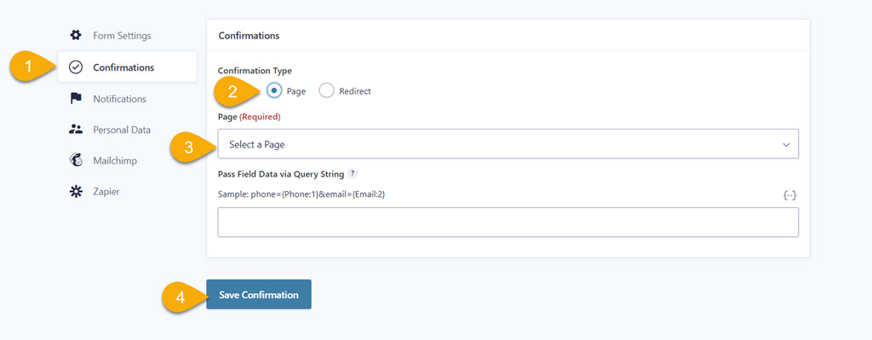
Task: Click the Personal Data people icon
Action: [76, 130]
